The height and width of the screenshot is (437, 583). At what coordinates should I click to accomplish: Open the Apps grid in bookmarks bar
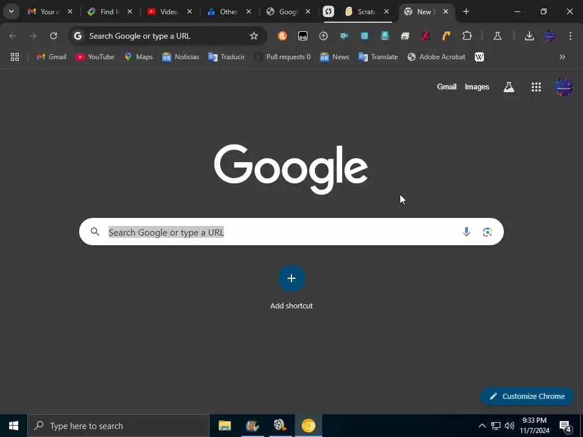click(x=15, y=57)
